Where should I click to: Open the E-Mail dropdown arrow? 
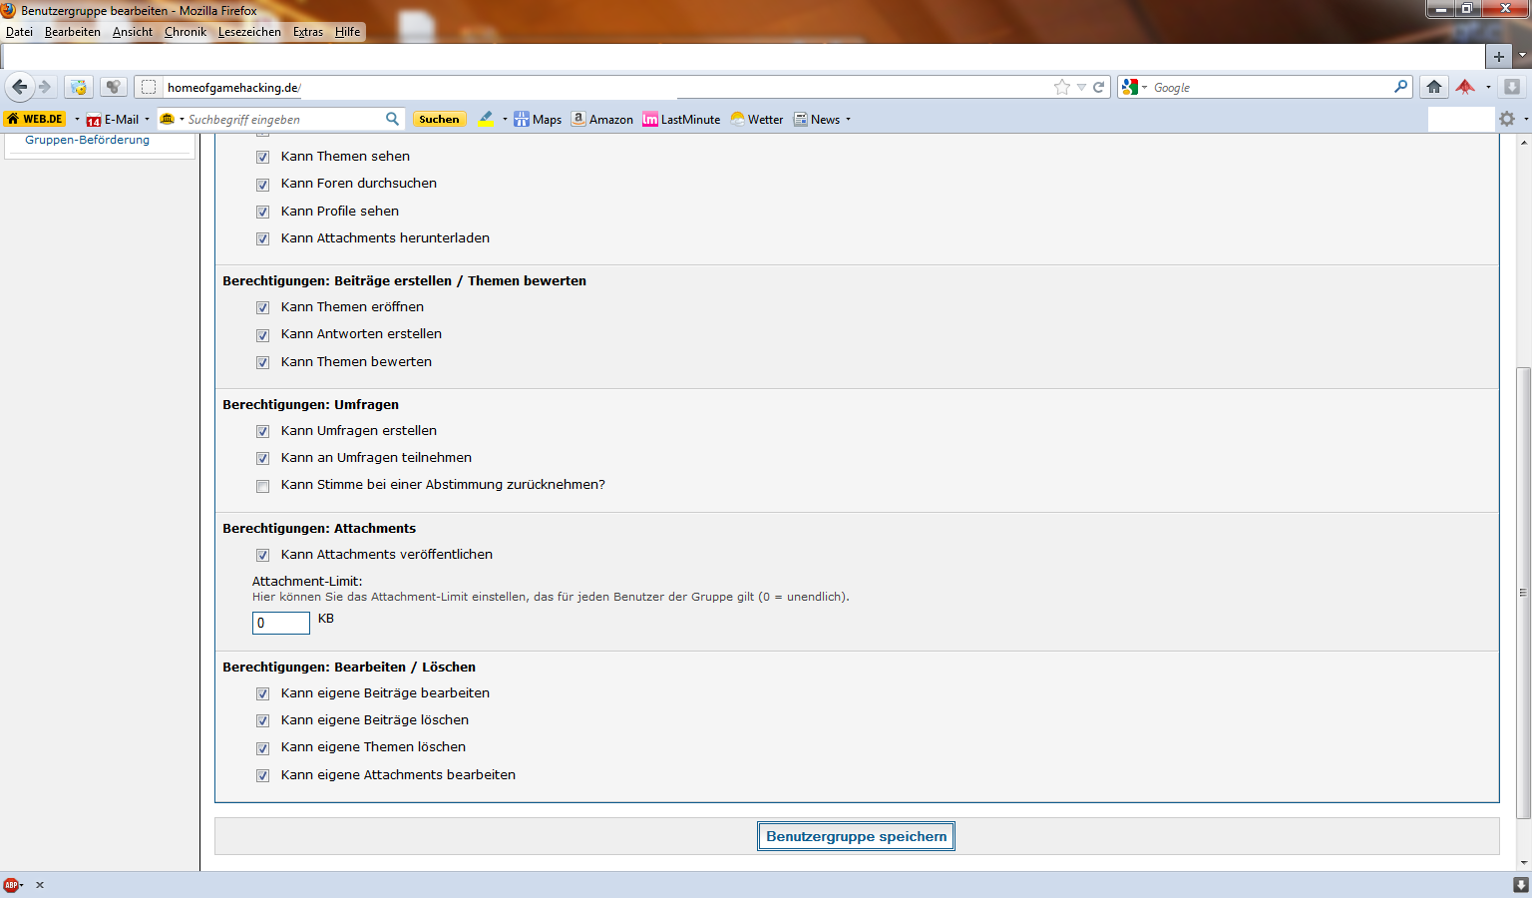(147, 120)
